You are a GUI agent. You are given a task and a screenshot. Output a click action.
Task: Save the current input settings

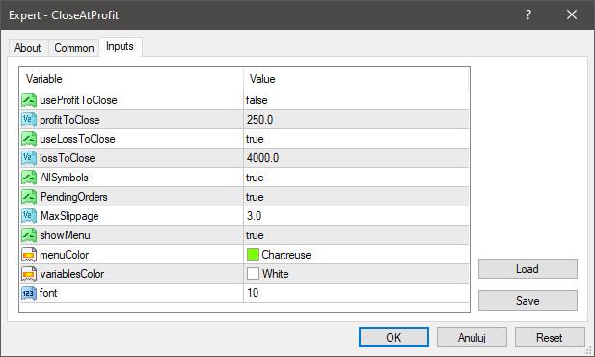(x=527, y=301)
